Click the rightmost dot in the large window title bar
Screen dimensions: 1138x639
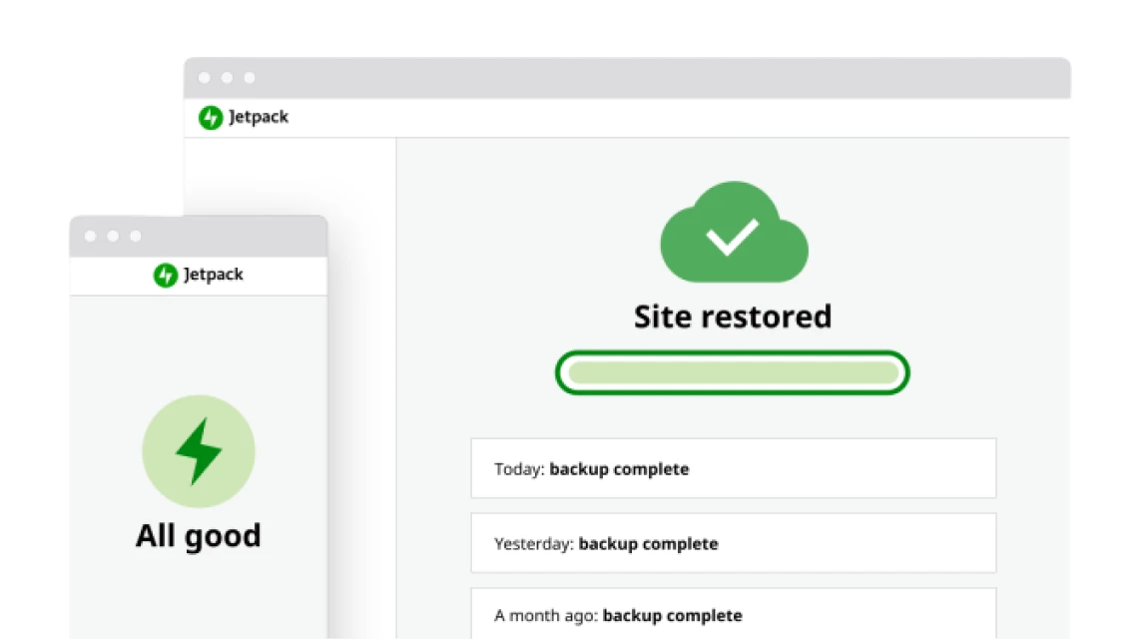[x=250, y=78]
